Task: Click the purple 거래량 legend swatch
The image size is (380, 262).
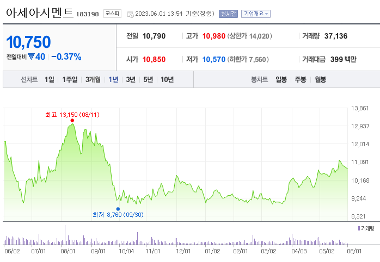Action: tap(359, 228)
